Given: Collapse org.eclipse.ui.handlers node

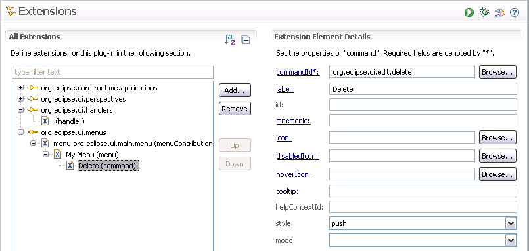Looking at the screenshot, I should click(20, 110).
